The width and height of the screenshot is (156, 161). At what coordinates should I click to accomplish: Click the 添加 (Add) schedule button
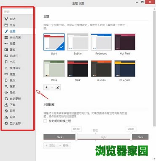point(51,145)
